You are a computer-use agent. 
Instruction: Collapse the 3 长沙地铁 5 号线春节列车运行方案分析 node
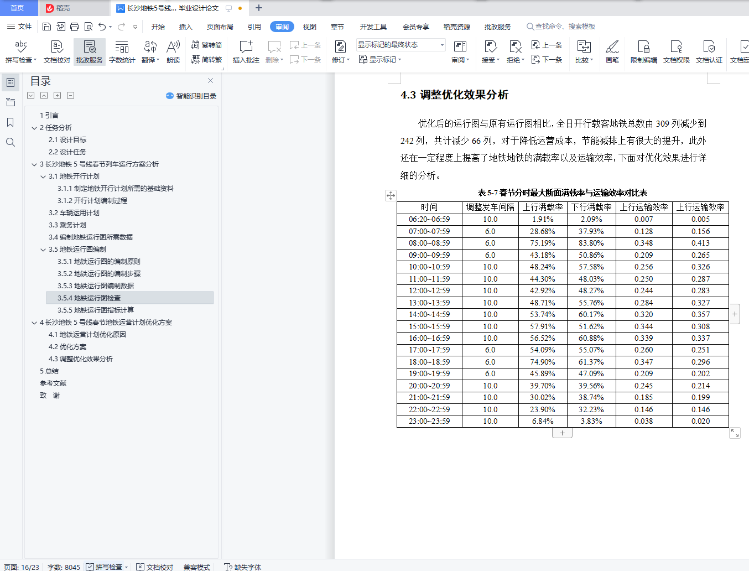coord(34,164)
